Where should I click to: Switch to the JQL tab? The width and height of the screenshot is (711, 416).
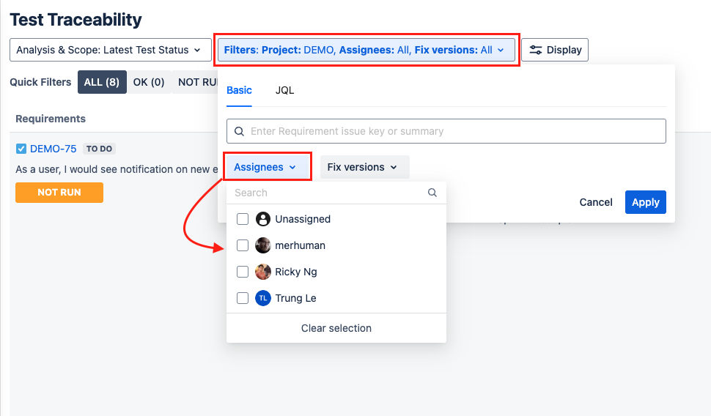pos(284,90)
